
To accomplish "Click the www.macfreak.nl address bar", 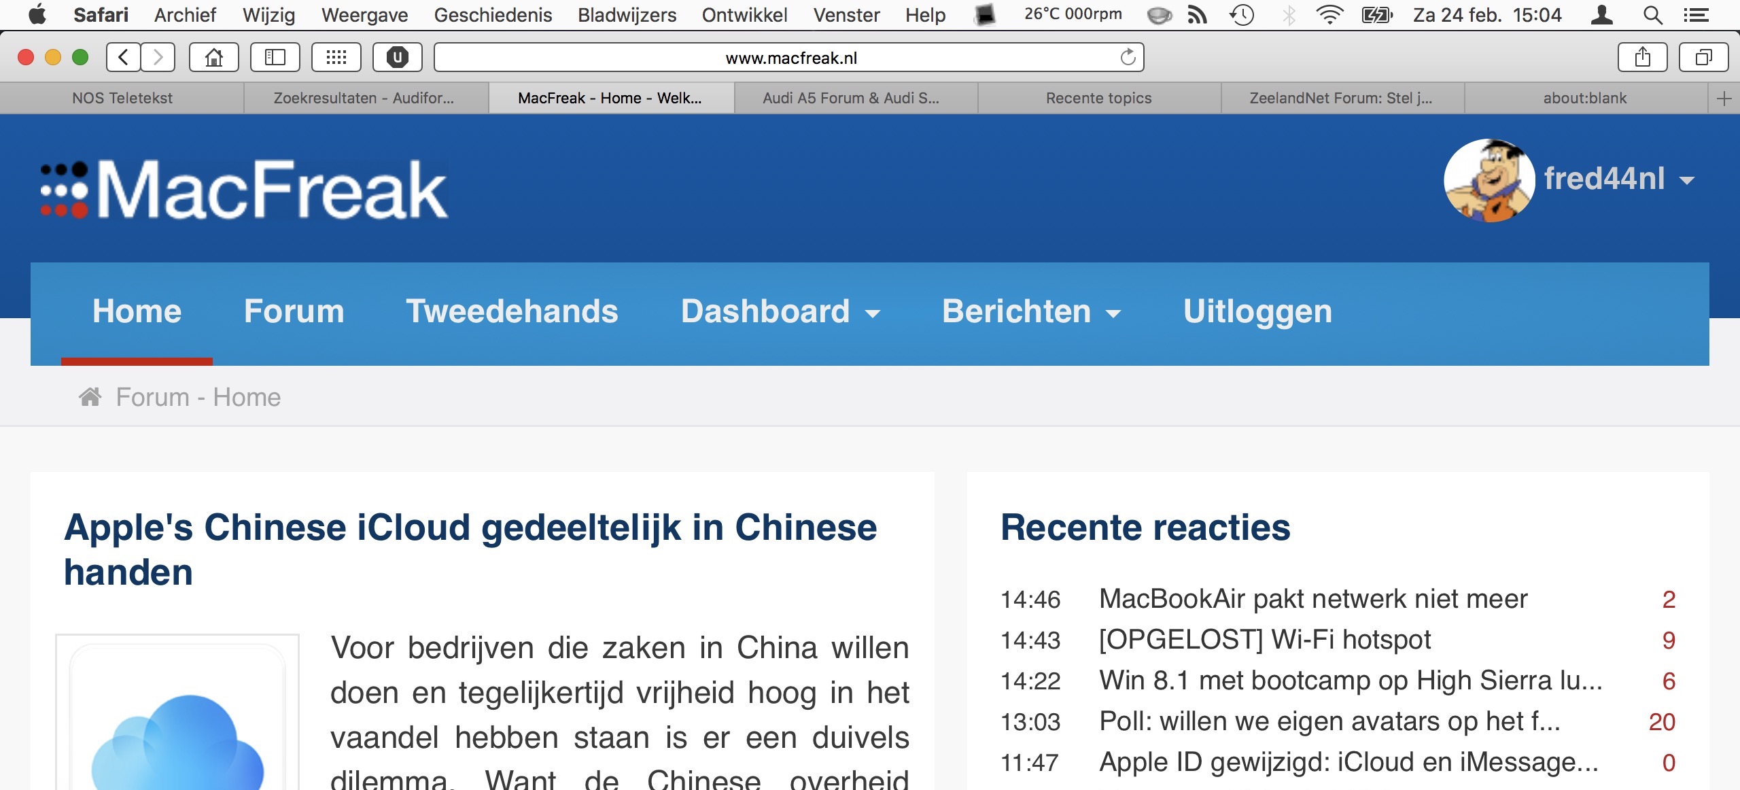I will click(788, 57).
